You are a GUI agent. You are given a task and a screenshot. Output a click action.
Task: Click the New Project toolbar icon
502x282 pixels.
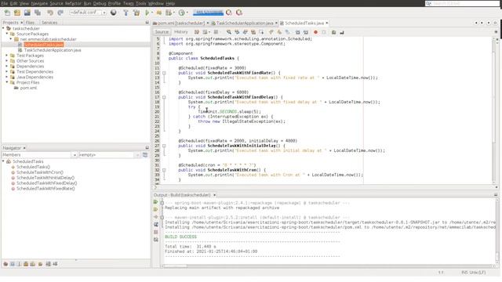click(17, 13)
